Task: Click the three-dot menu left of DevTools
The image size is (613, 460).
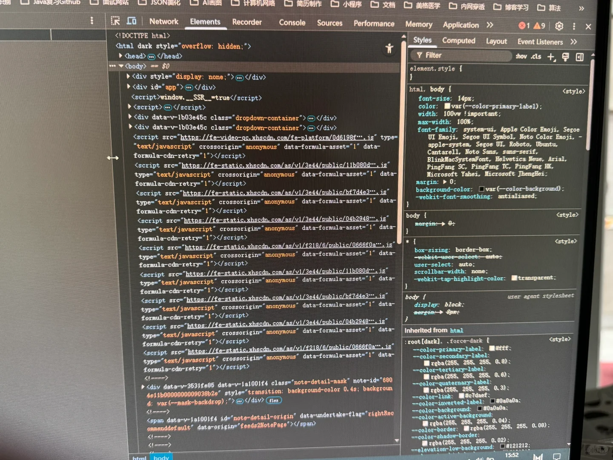Action: click(x=92, y=20)
